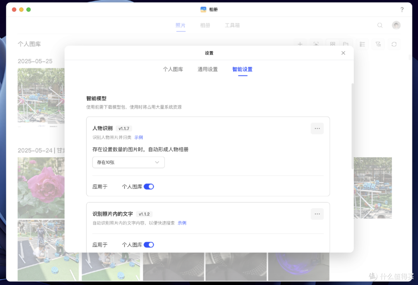Expand the 存在10张 dropdown

pyautogui.click(x=128, y=162)
